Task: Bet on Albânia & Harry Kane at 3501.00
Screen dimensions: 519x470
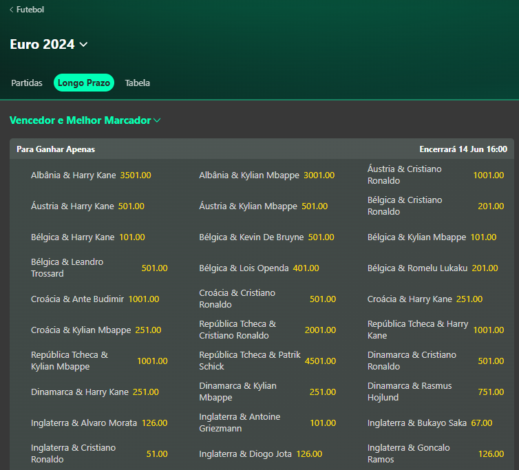Action: [136, 175]
